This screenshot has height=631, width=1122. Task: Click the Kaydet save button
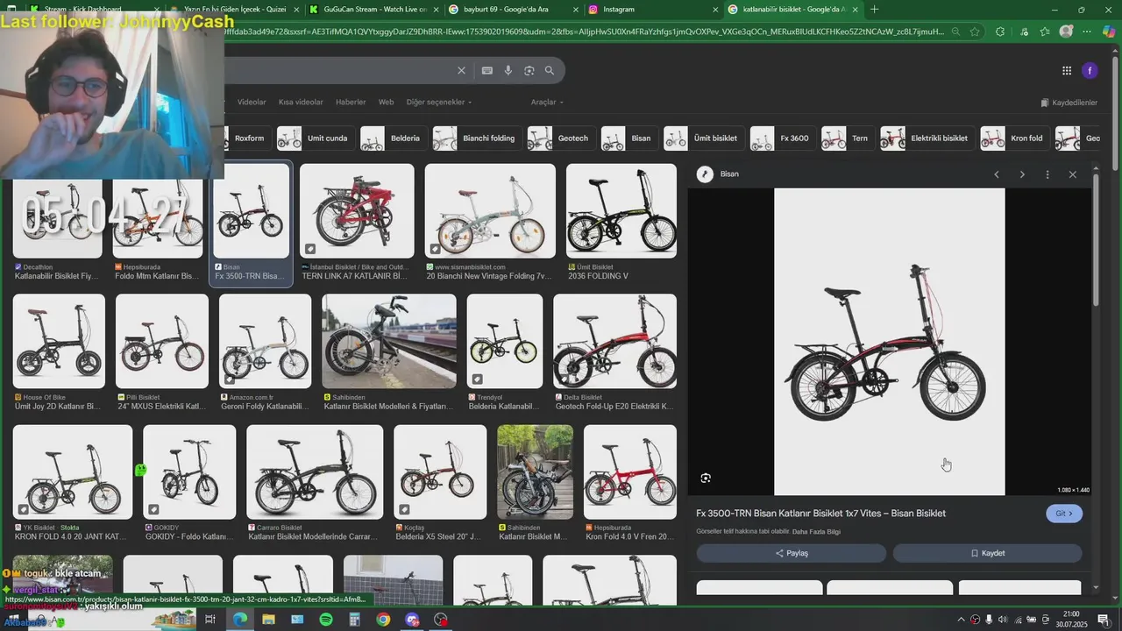[x=987, y=553]
